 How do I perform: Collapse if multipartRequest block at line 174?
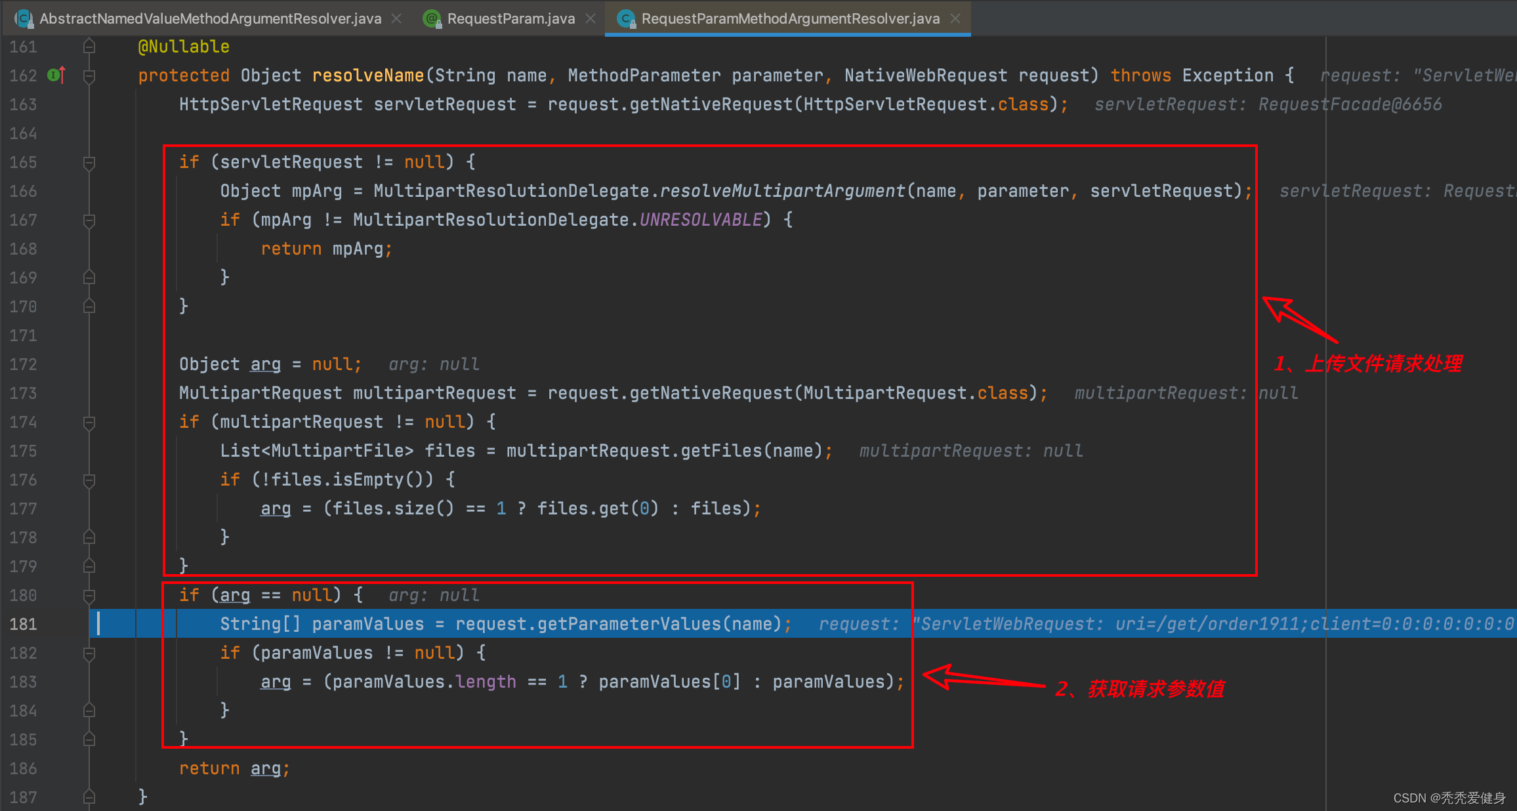coord(89,423)
